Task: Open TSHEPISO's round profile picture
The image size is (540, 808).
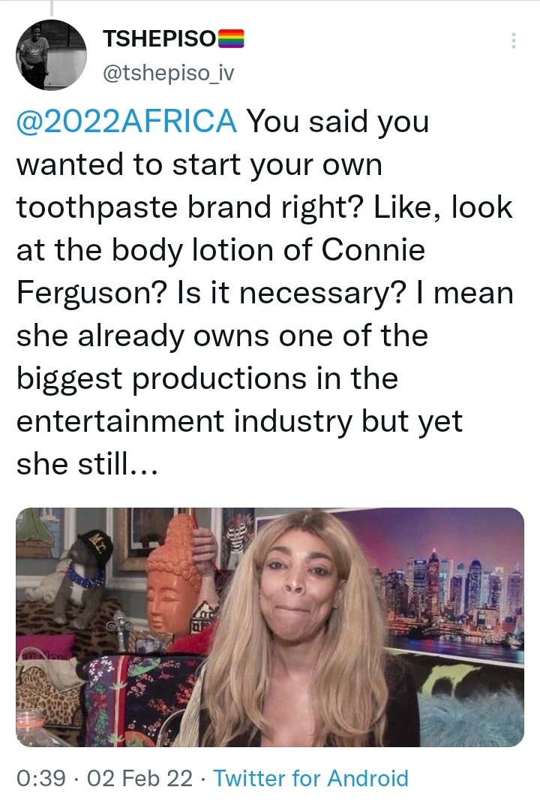Action: point(52,55)
